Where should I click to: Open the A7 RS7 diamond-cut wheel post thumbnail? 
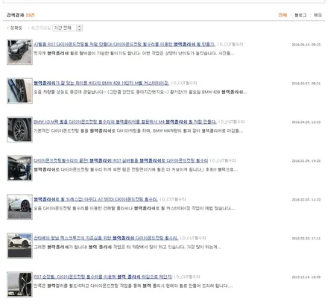click(19, 51)
